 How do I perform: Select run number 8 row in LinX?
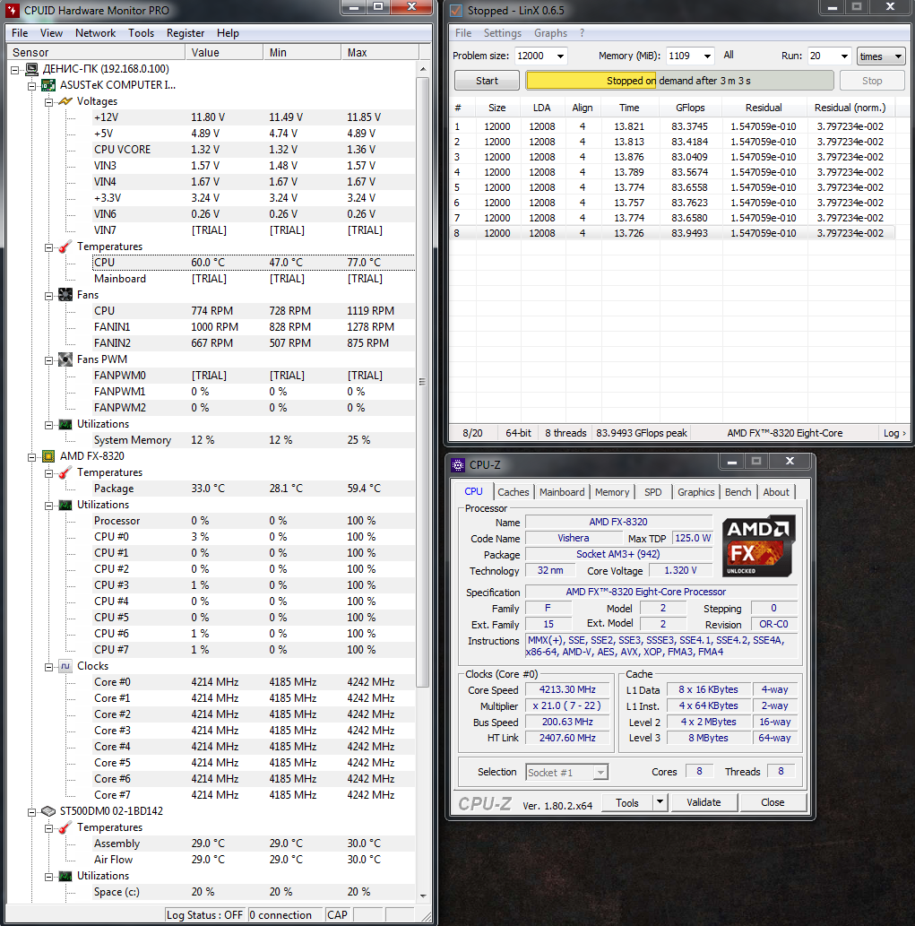(672, 233)
